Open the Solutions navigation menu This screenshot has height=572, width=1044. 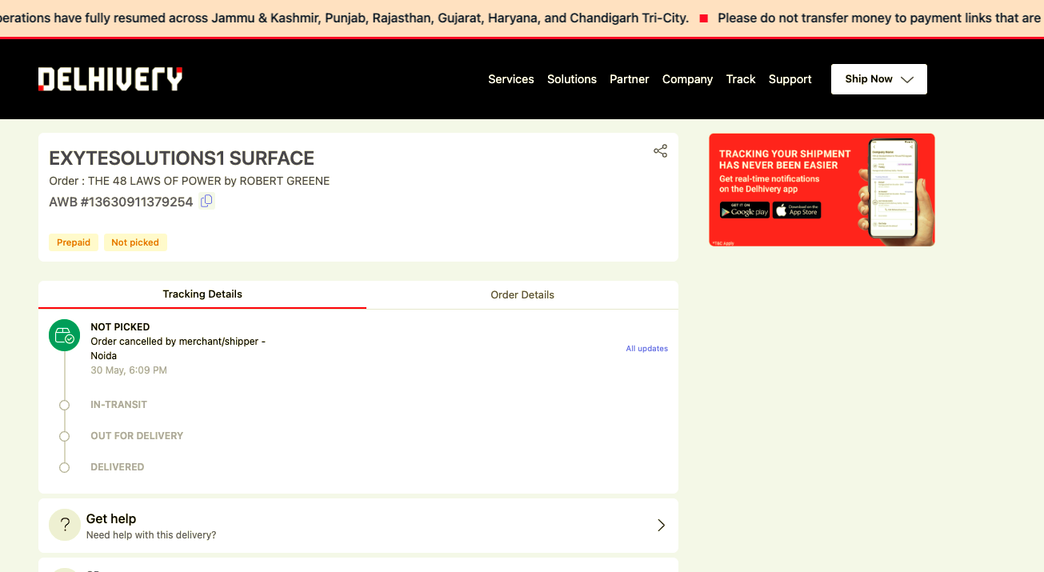571,79
